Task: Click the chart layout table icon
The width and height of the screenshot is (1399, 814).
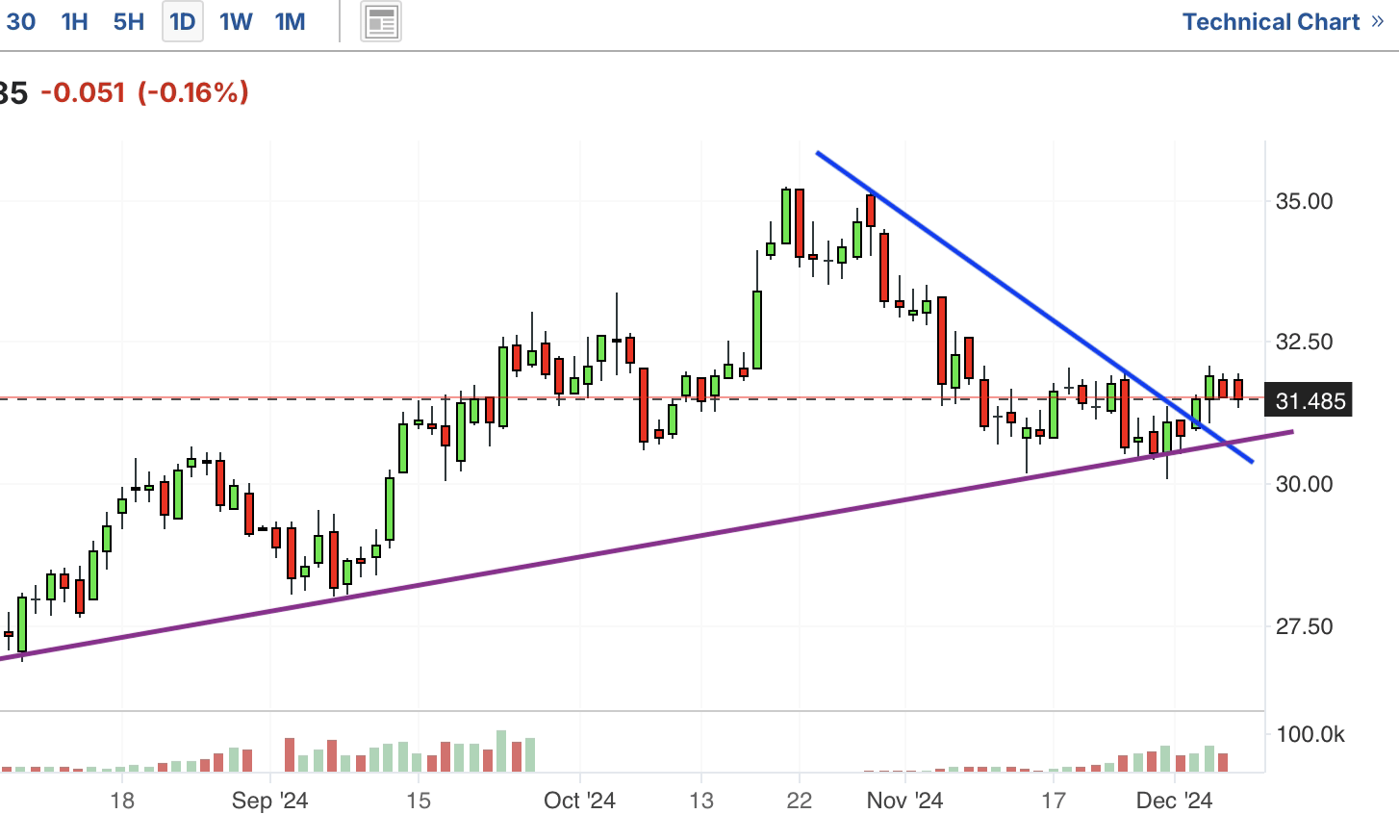Action: pyautogui.click(x=381, y=21)
